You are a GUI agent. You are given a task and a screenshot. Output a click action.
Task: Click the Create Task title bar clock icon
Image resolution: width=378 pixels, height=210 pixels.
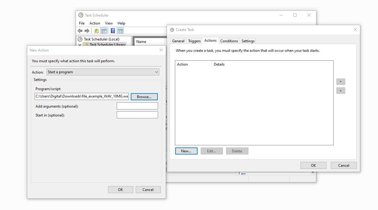tap(172, 30)
